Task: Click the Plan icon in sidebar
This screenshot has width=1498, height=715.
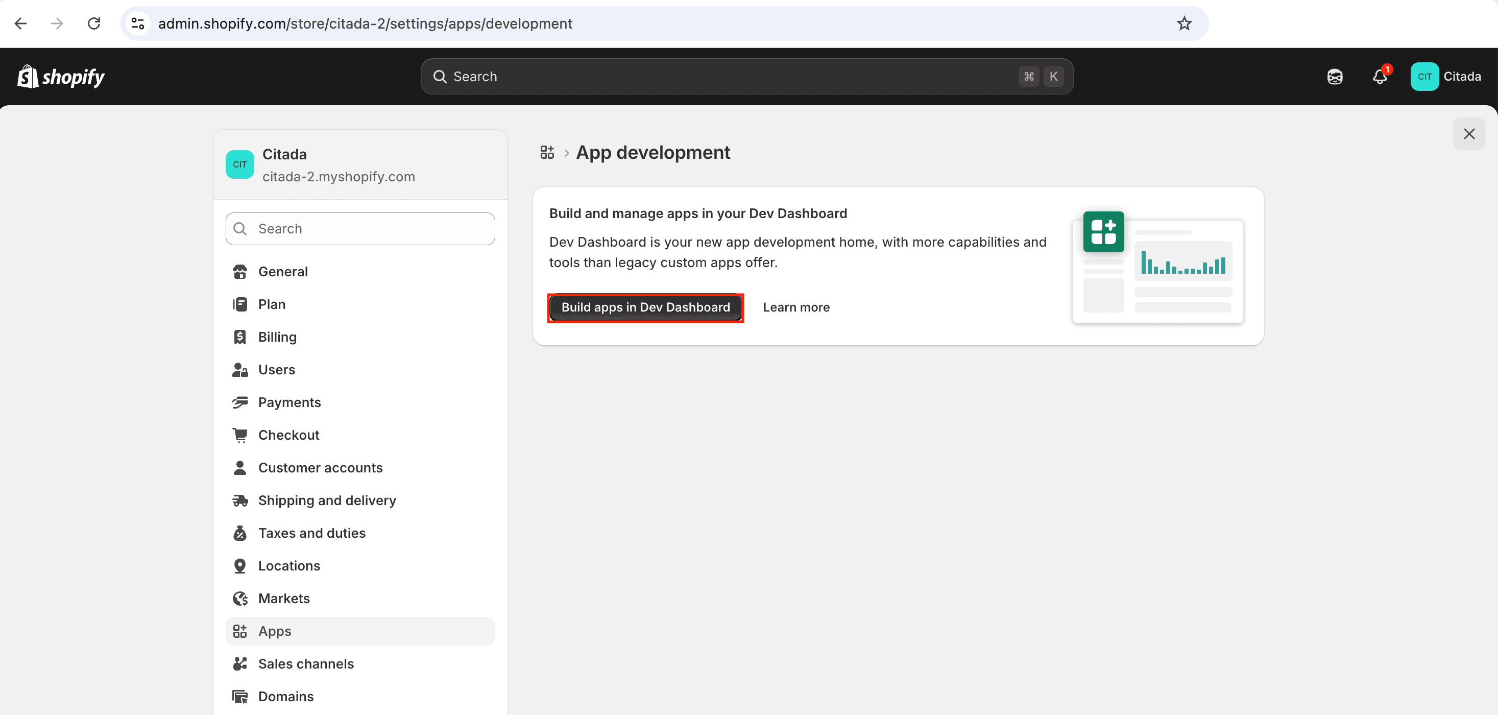Action: [x=239, y=304]
